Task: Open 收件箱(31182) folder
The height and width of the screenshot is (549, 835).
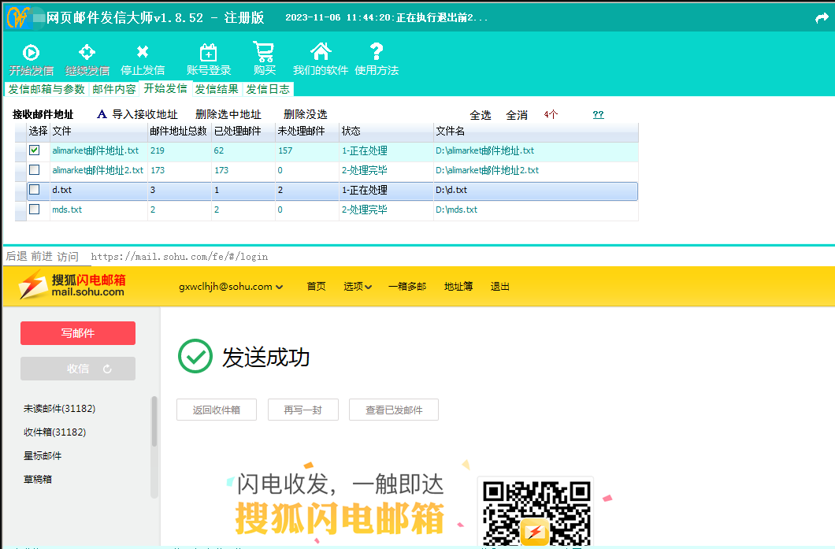Action: tap(54, 432)
